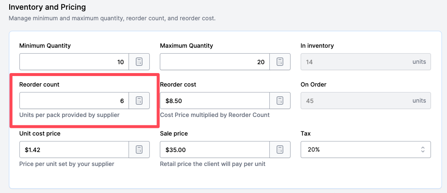Select the Unit cost price $1.42 field
This screenshot has width=447, height=193.
[x=74, y=150]
